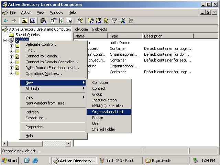Select User in New submenu

point(109,123)
